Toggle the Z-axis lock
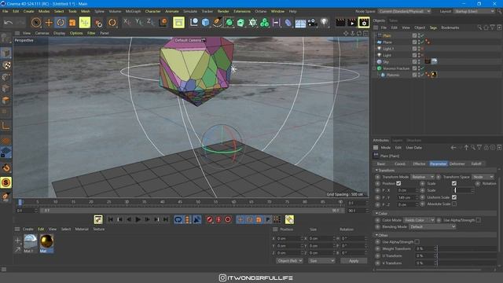503x283 pixels. (151, 22)
